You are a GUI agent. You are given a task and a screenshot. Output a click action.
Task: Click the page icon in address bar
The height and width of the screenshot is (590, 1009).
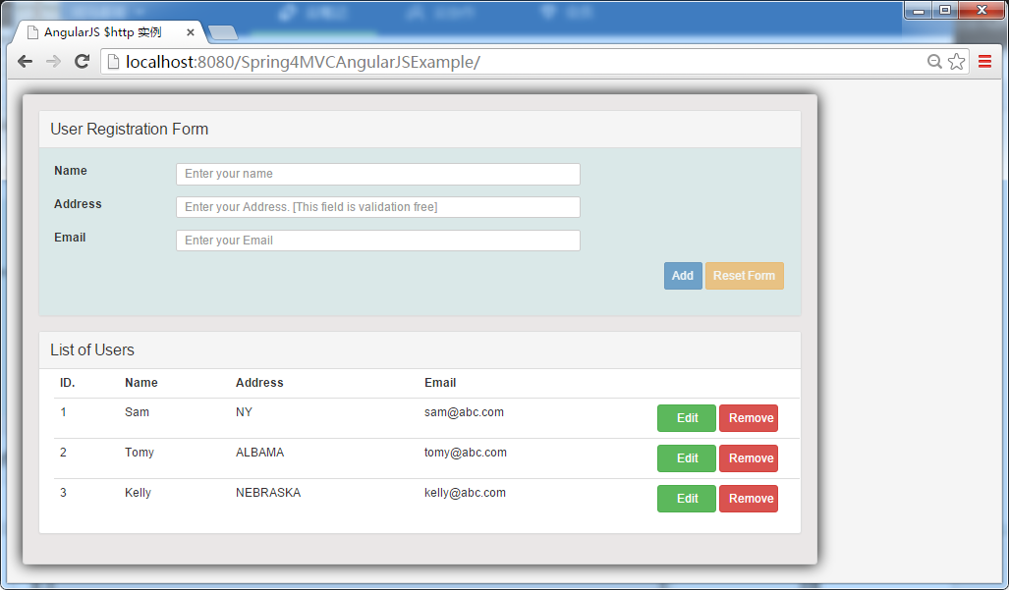click(x=113, y=62)
